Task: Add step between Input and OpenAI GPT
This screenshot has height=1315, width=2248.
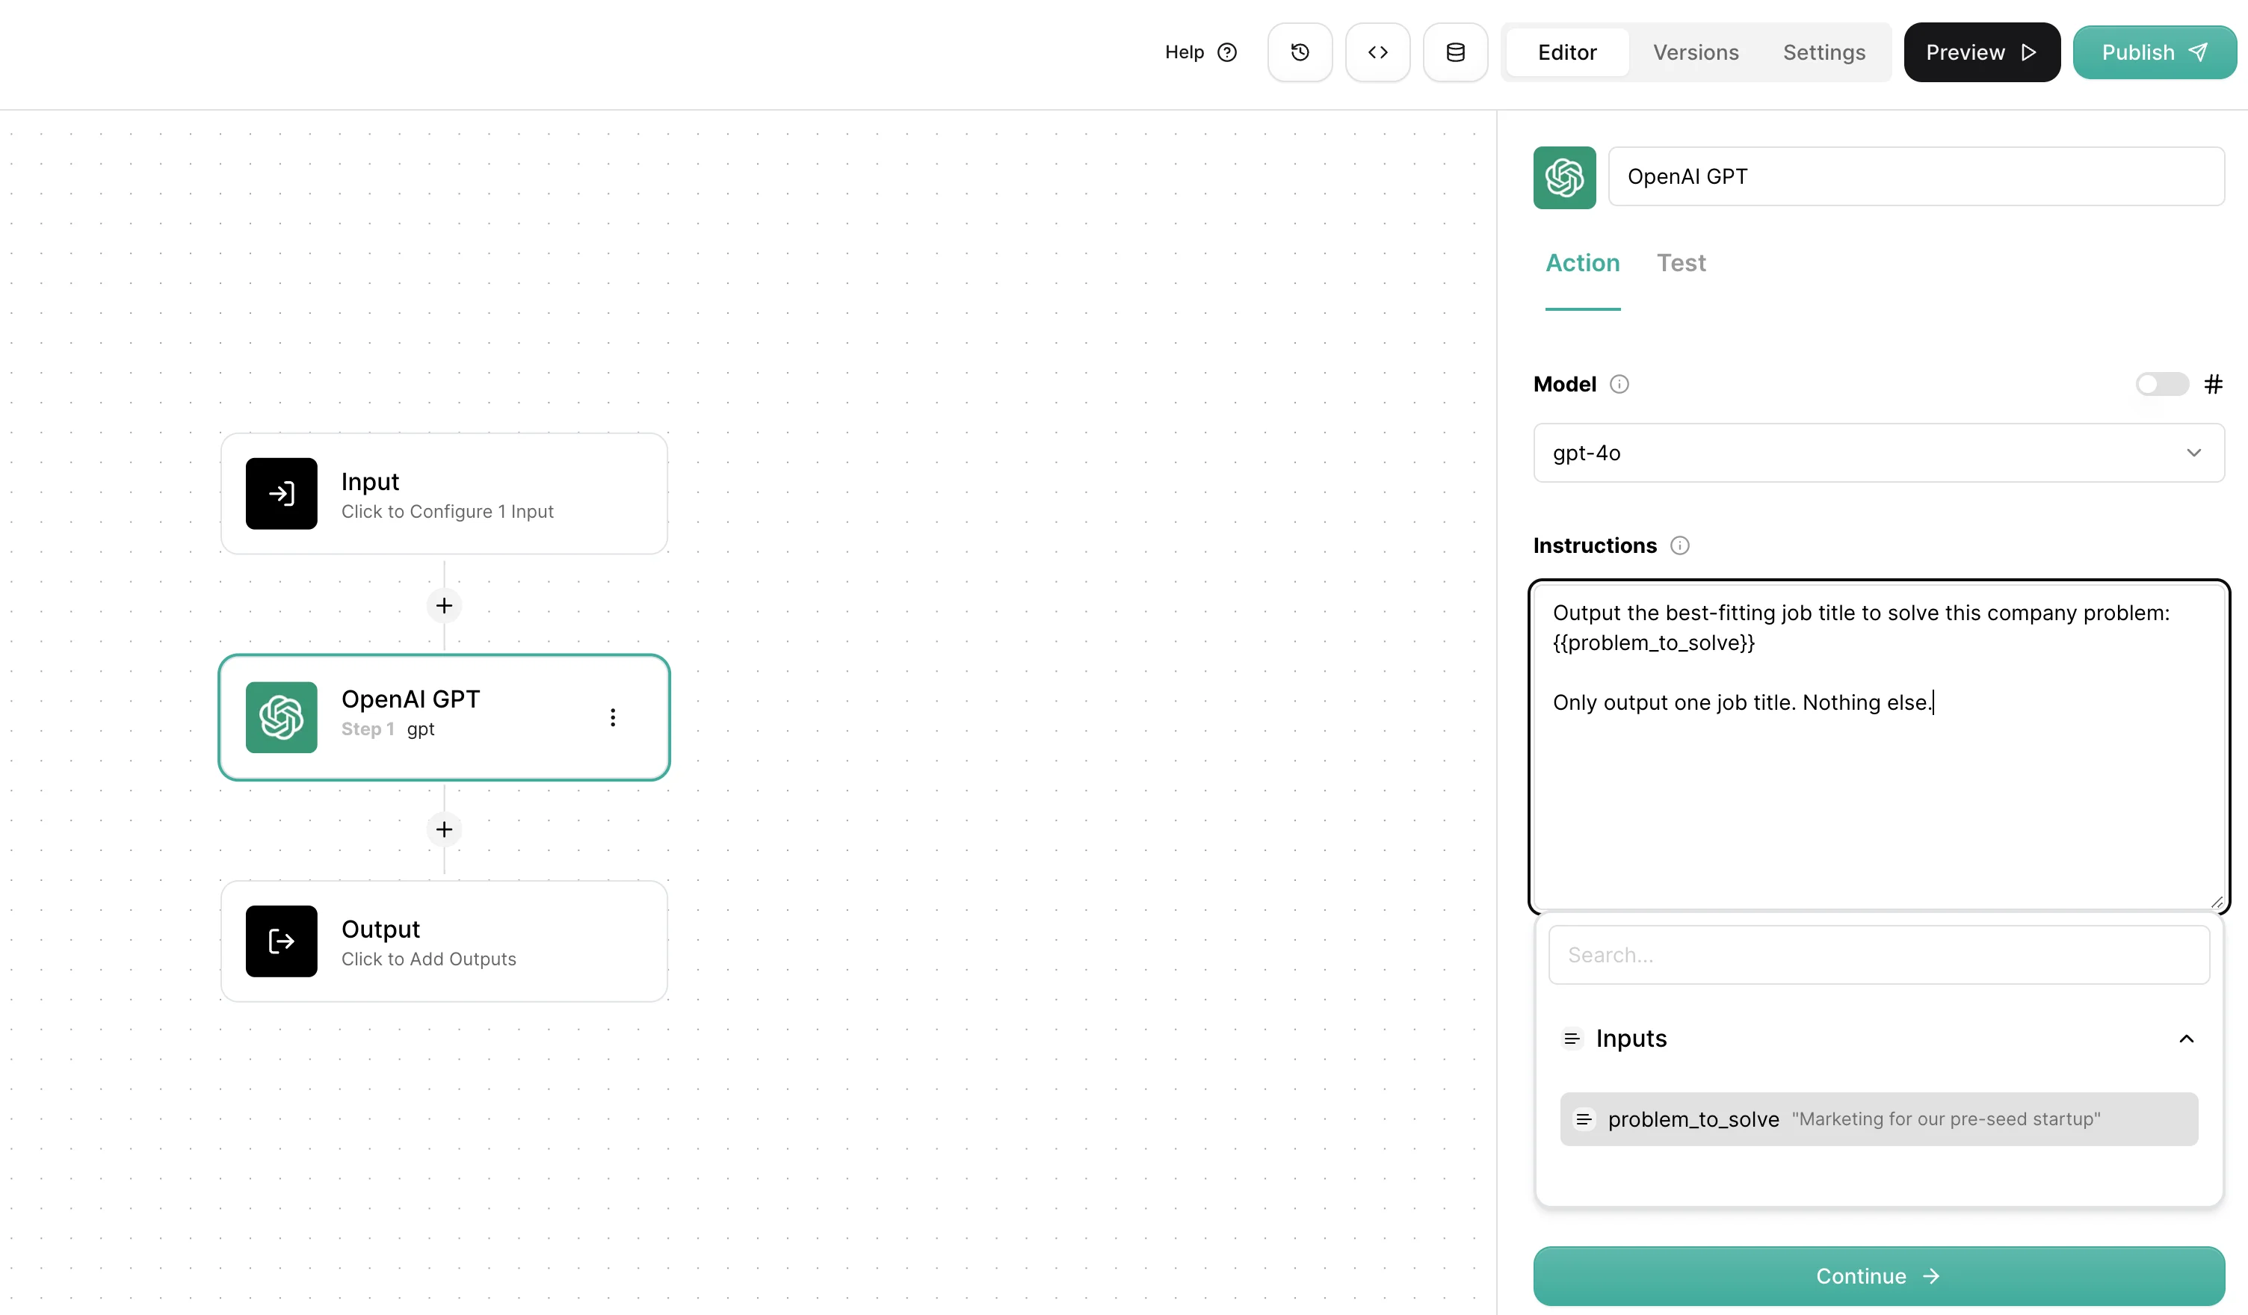Action: point(444,606)
